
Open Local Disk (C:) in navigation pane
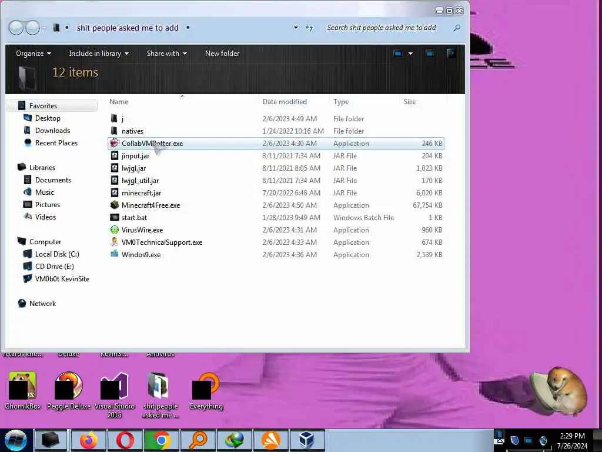(57, 254)
